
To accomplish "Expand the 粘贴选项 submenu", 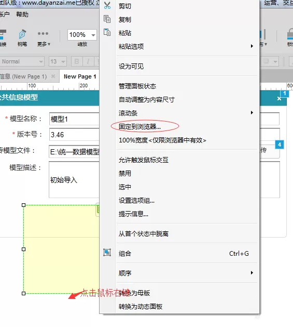I will (x=179, y=46).
